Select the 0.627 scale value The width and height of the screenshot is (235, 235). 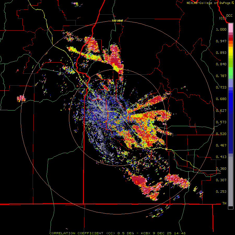click(221, 111)
